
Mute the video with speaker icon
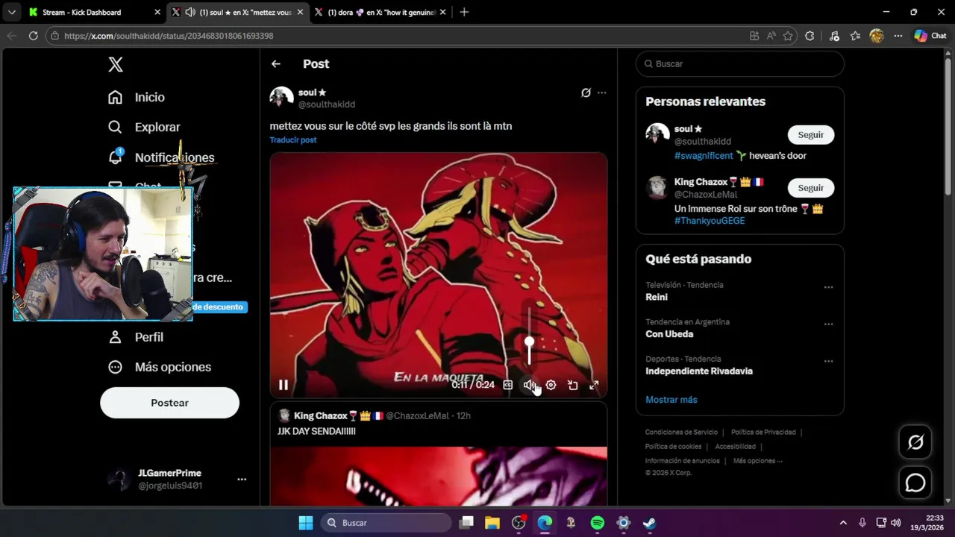529,385
